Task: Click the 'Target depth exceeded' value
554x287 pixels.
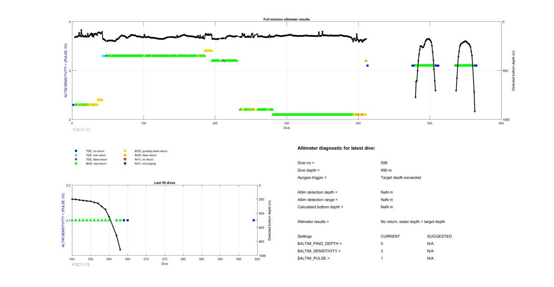Action: (x=401, y=178)
